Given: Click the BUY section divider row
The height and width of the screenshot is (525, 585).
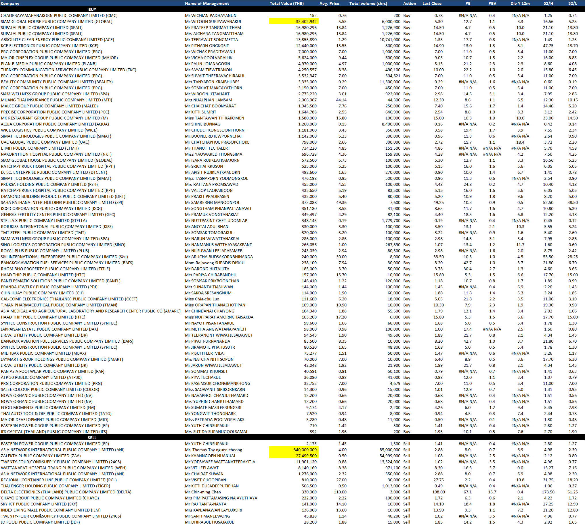Looking at the screenshot, I should 92,9.
